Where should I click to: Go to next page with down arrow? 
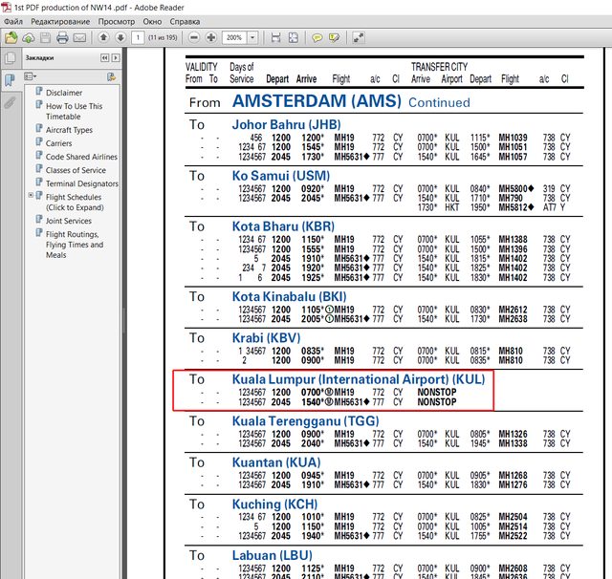coord(120,37)
